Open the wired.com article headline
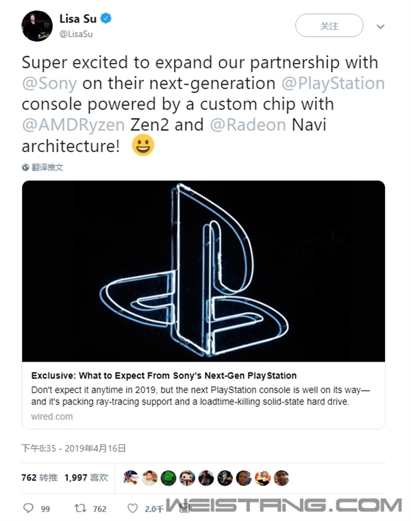 tap(164, 375)
